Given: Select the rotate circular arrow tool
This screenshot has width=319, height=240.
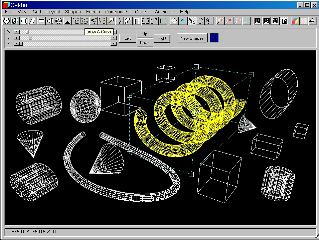Looking at the screenshot, I should 200,21.
